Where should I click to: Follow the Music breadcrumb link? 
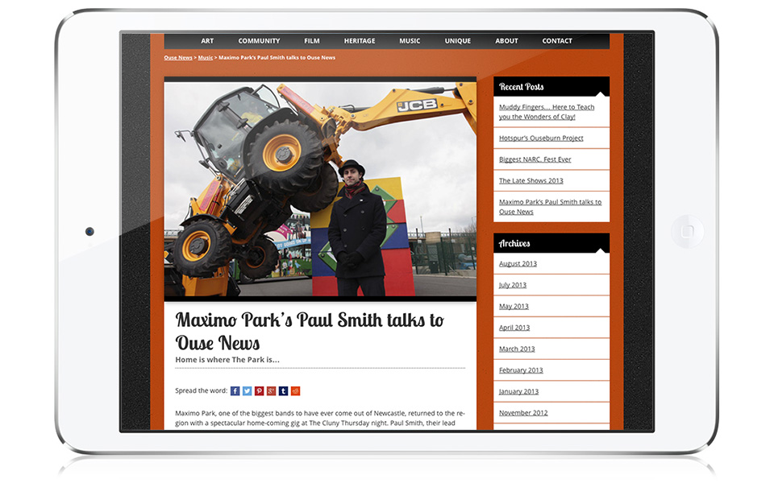[x=206, y=58]
